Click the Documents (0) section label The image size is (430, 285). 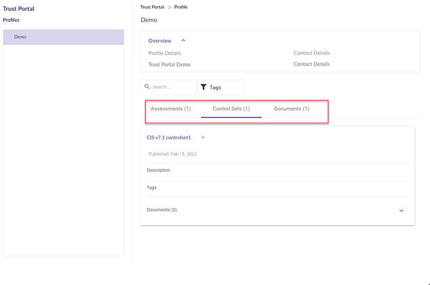coord(162,210)
